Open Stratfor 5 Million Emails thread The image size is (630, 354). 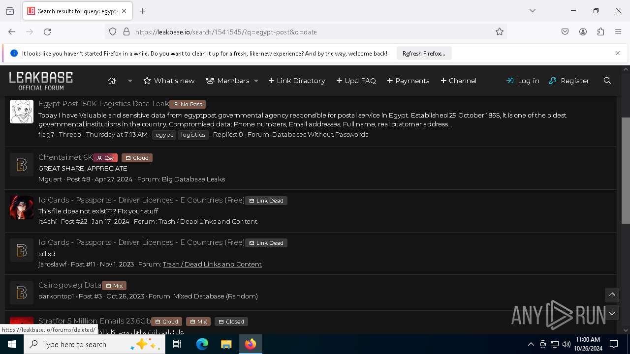[x=94, y=321]
